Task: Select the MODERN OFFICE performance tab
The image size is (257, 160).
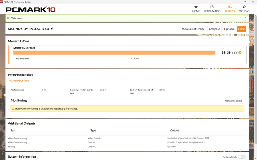Action: tap(19, 80)
